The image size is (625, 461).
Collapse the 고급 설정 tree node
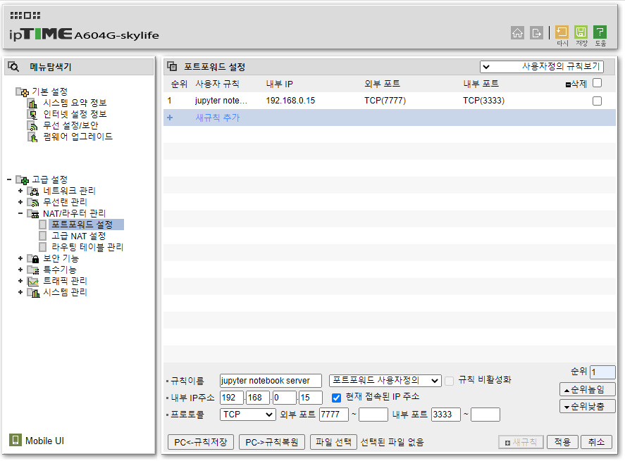point(9,180)
